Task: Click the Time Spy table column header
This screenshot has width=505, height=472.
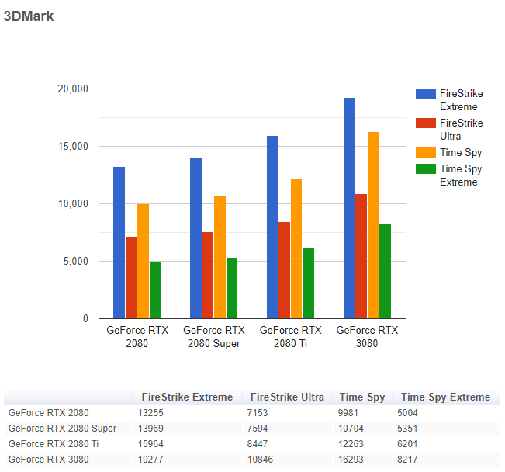Action: (x=362, y=397)
